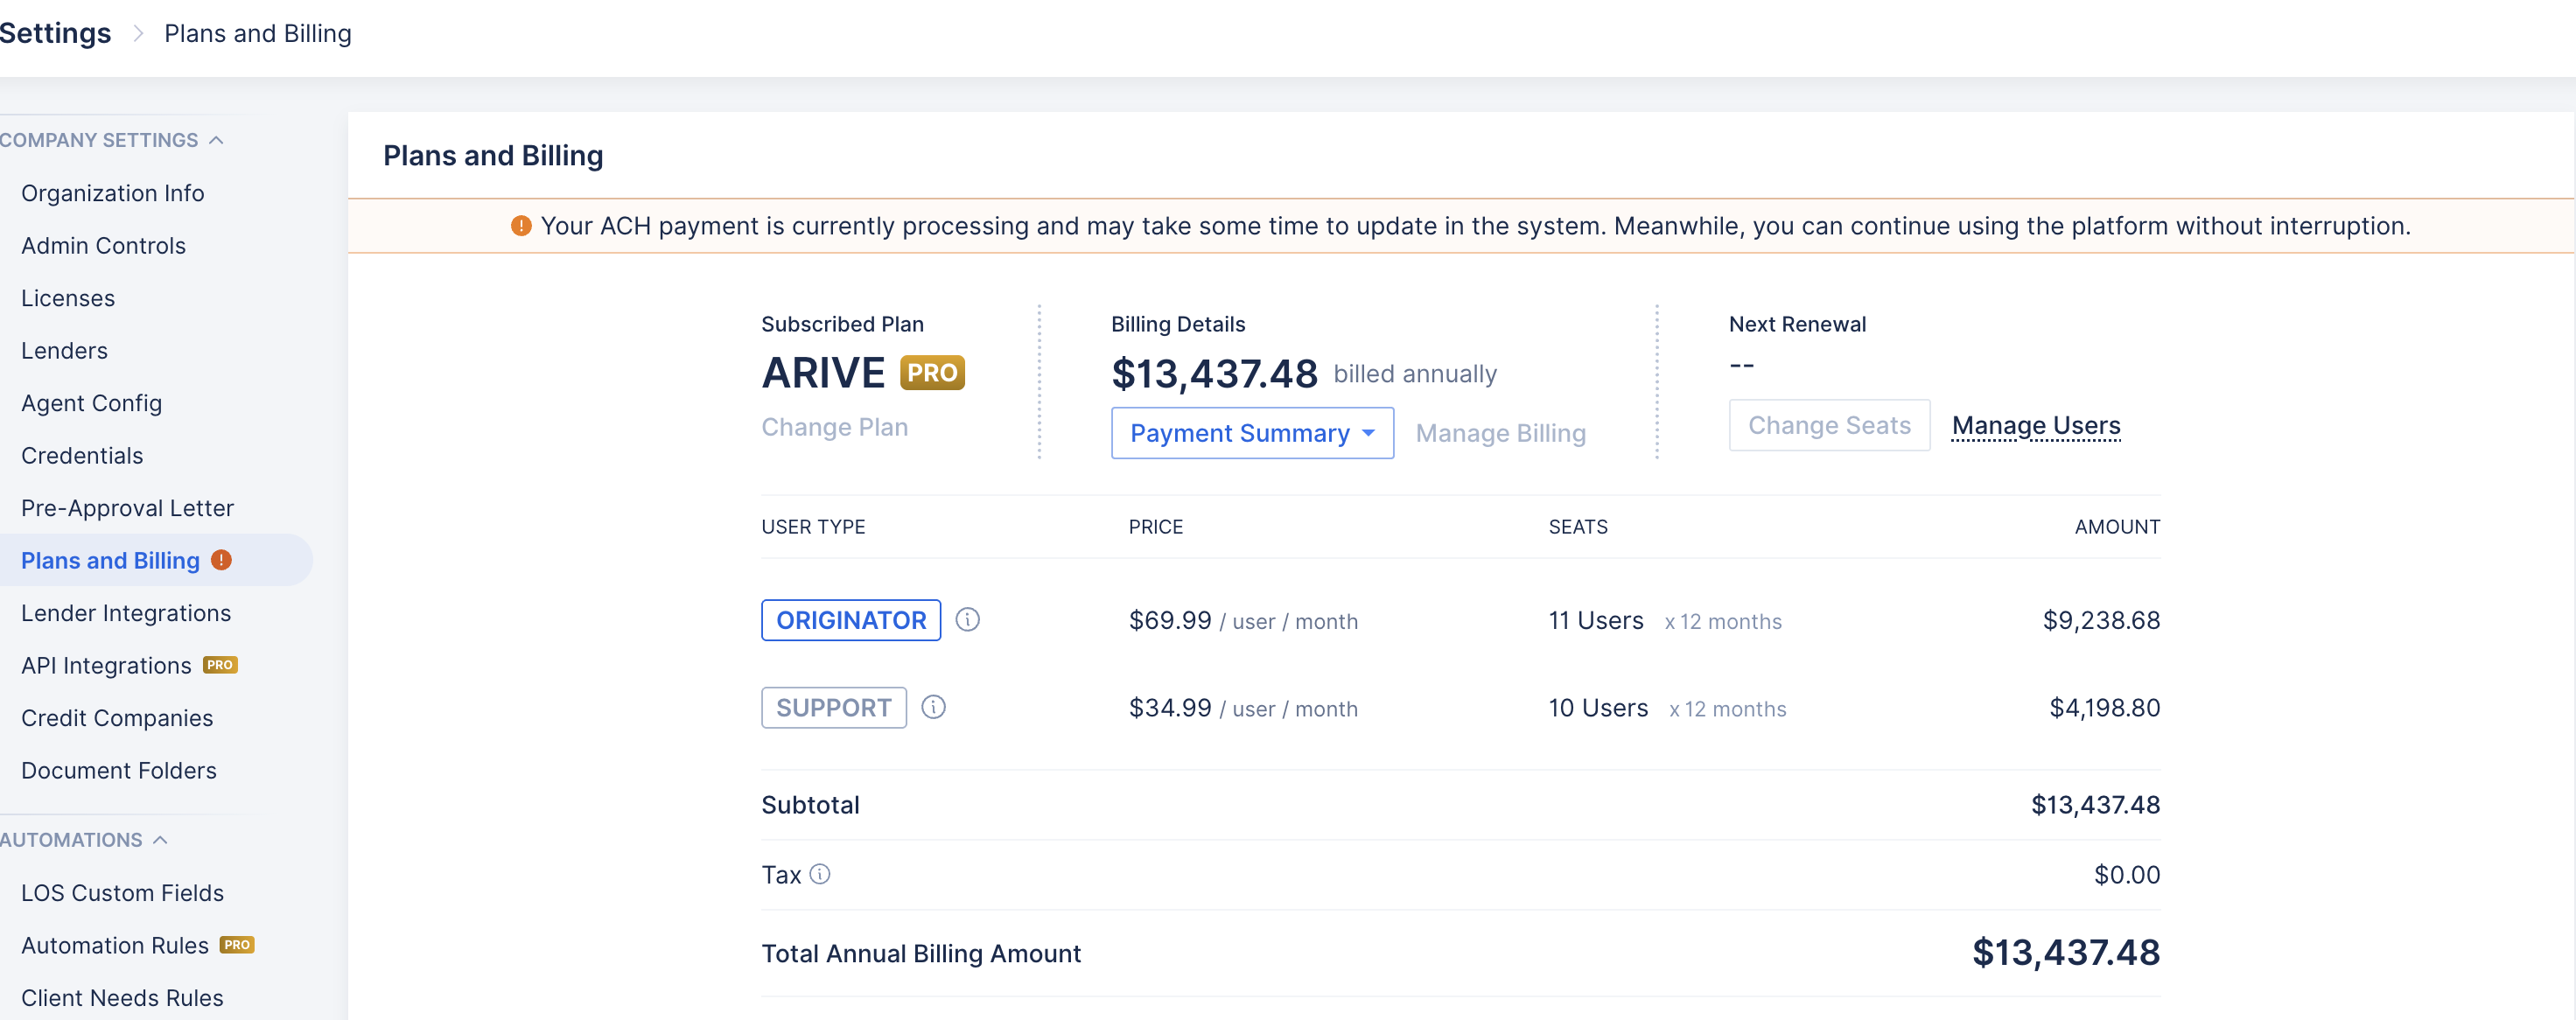Go to Lender Integrations page

[x=126, y=613]
